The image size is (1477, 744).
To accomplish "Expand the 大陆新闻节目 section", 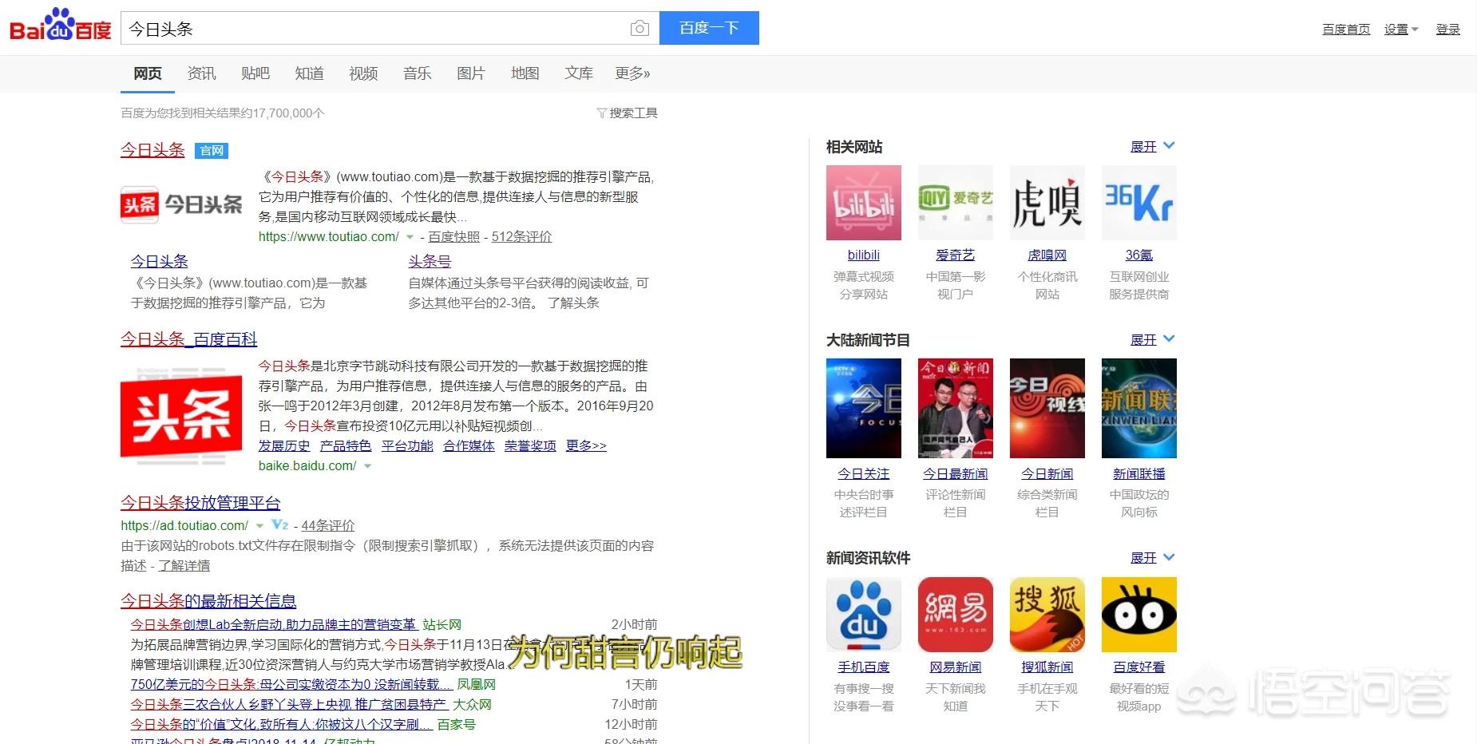I will [1152, 340].
